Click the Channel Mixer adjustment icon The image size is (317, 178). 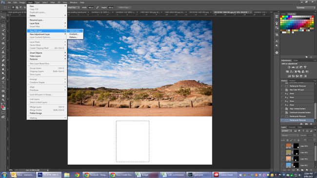point(303,72)
